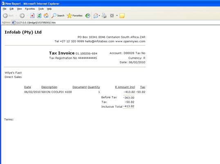Click the Stop loading toolbar icon
This screenshot has width=220, height=164.
[x=32, y=16]
